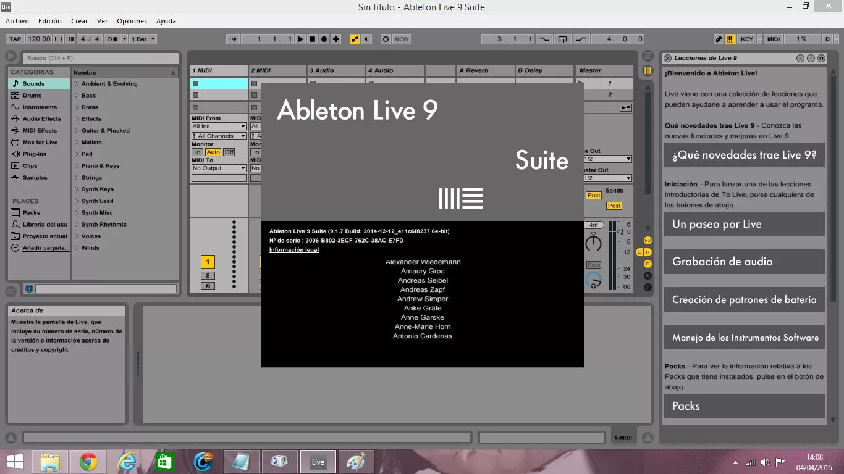
Task: Open the ¿Qué novedades trae Live 9? lesson
Action: tap(745, 156)
